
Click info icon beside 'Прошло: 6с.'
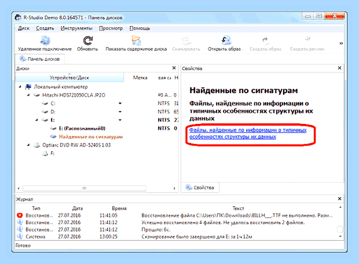click(x=20, y=229)
